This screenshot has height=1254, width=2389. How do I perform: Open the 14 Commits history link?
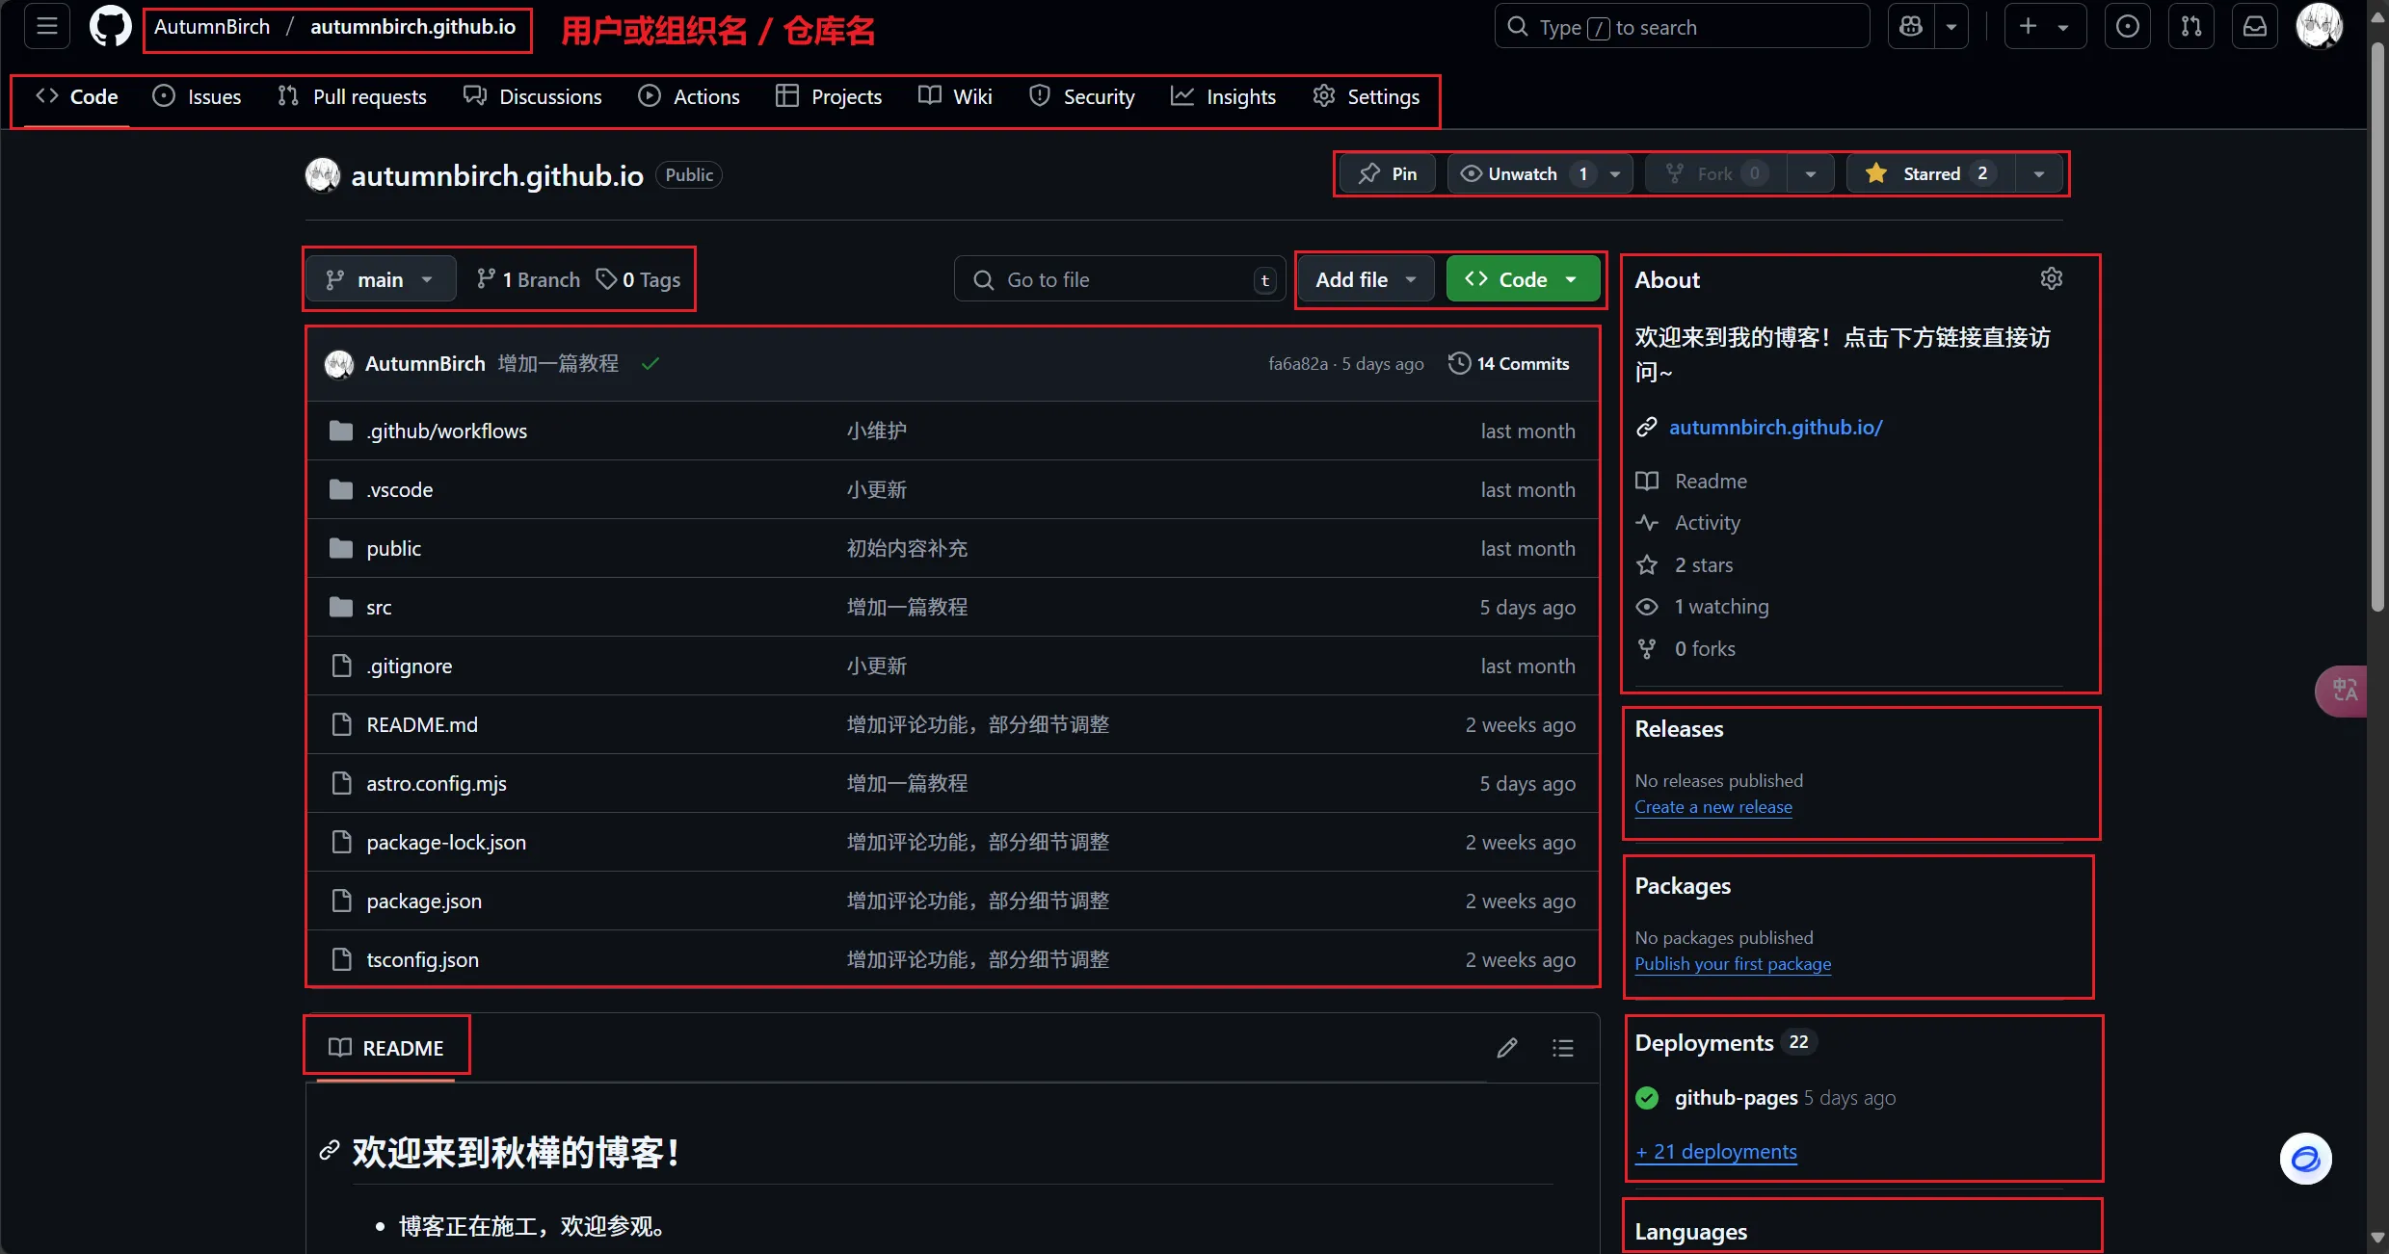click(1509, 363)
